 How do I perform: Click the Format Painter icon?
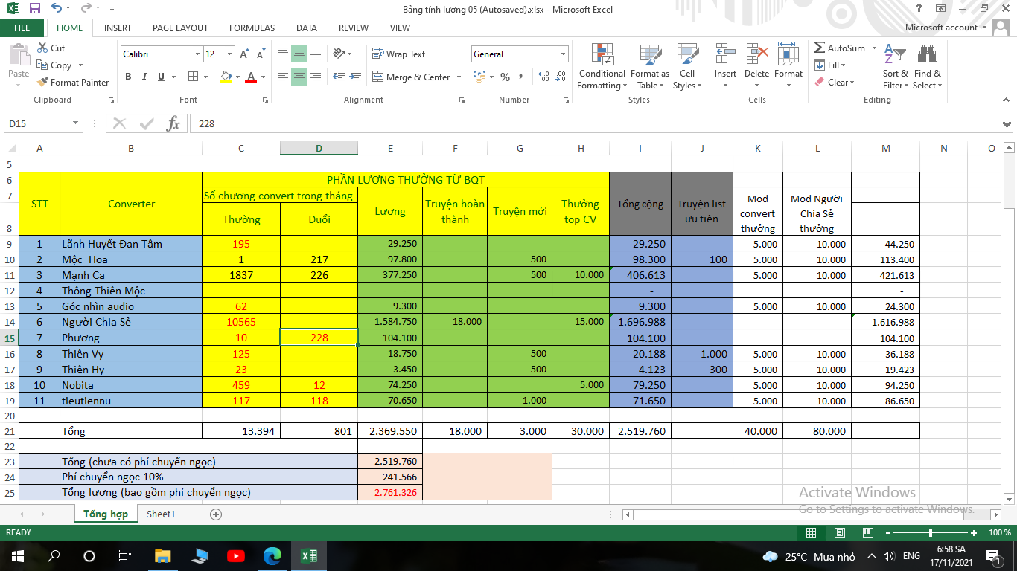point(42,83)
